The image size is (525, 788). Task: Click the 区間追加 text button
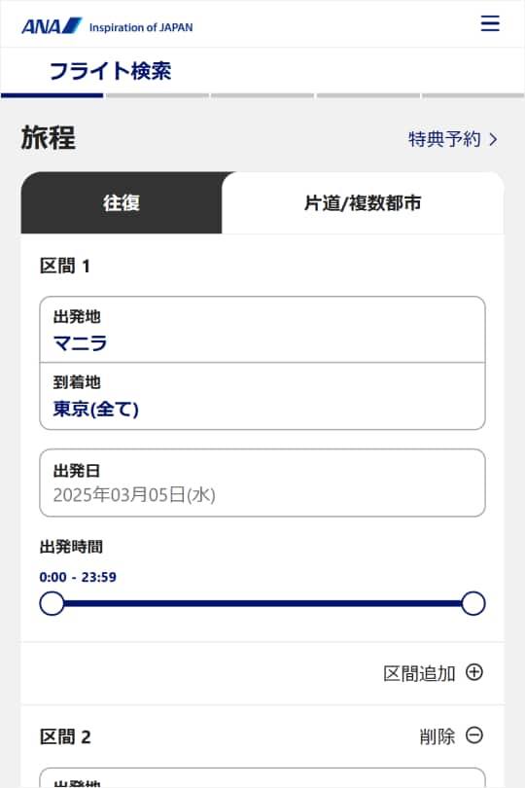coord(419,673)
